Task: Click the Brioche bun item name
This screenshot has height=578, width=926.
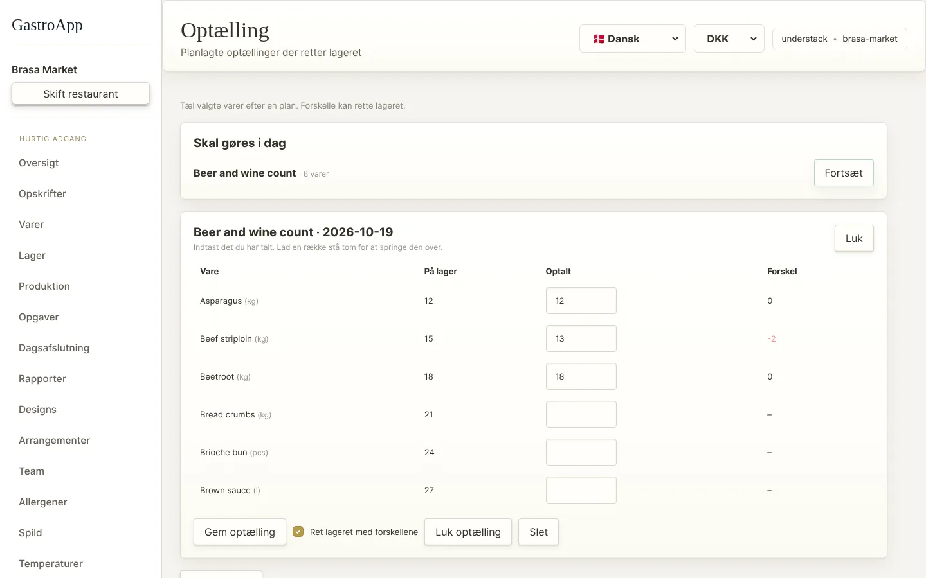Action: click(223, 452)
